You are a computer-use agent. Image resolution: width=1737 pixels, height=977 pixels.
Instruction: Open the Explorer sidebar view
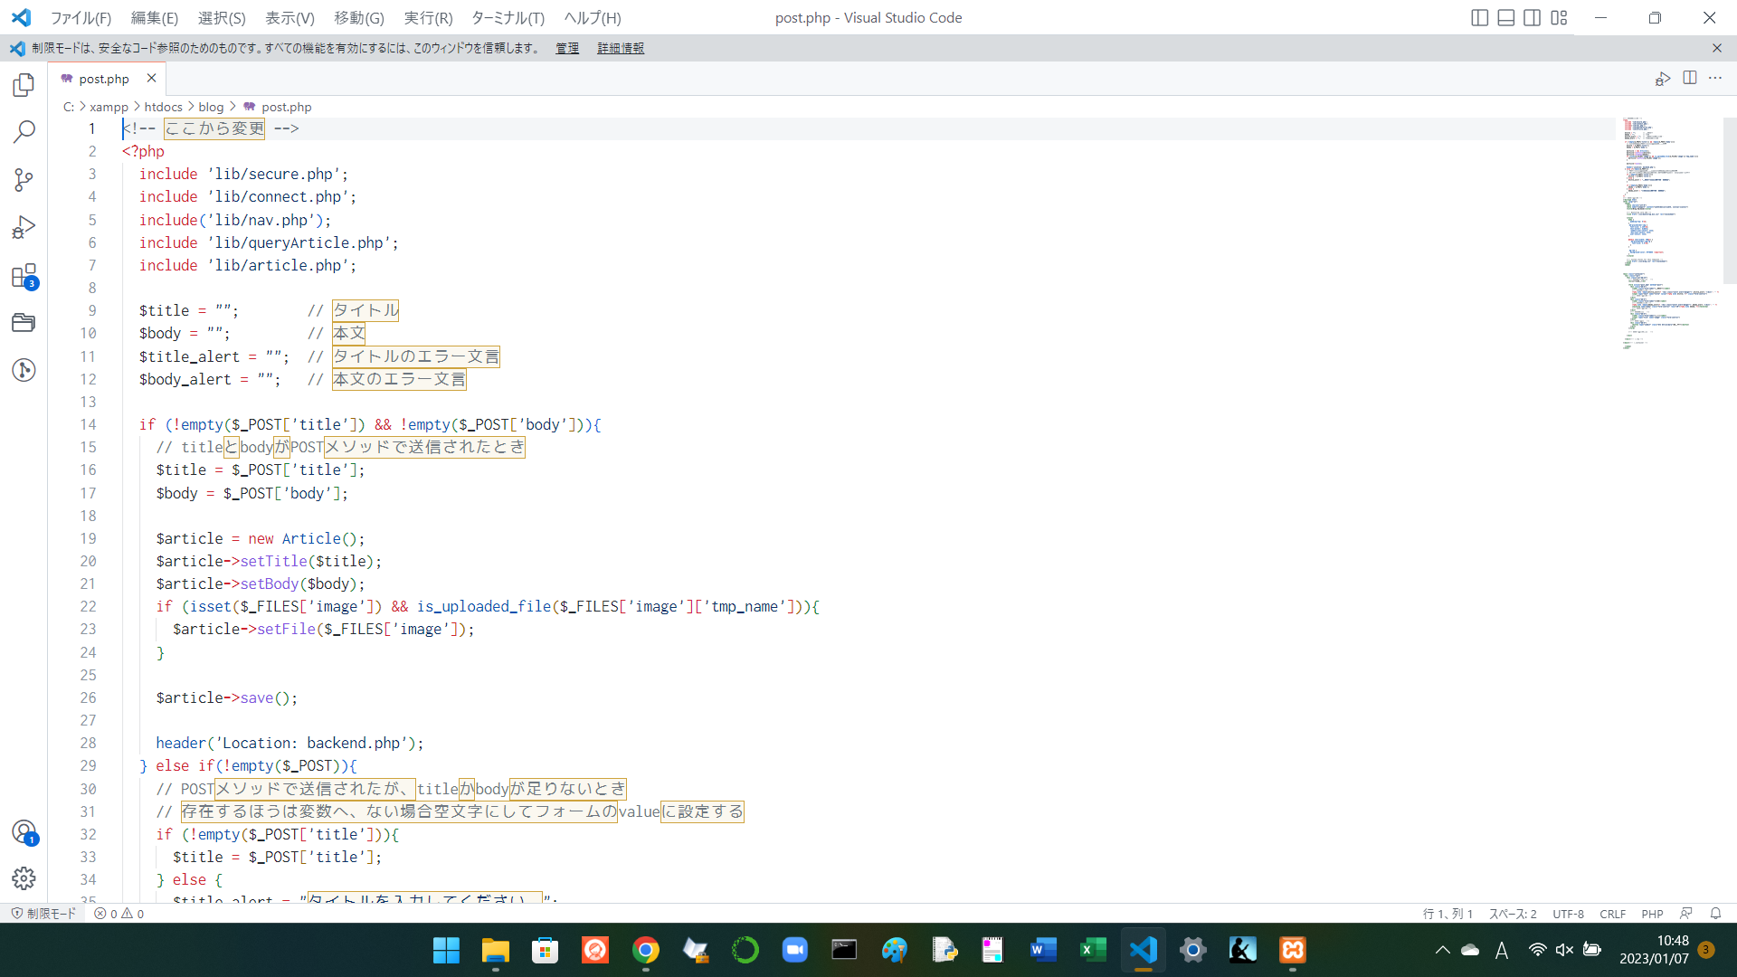24,84
